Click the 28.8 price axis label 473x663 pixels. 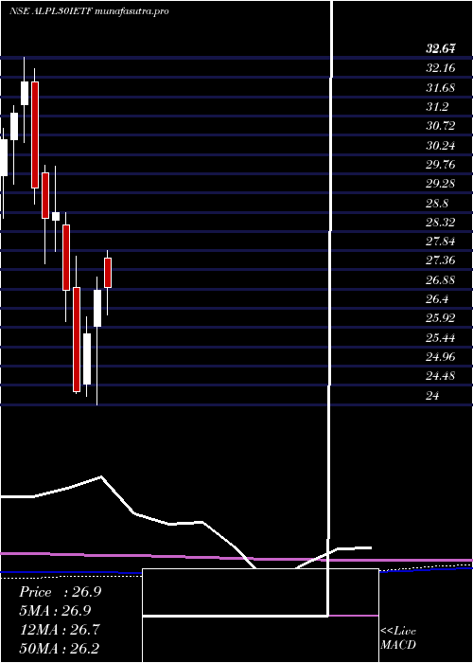[437, 204]
